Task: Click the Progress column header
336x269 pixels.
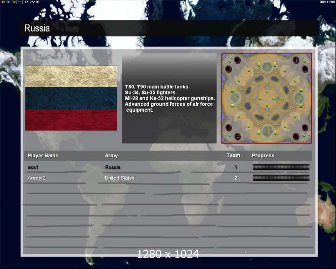Action: point(263,156)
